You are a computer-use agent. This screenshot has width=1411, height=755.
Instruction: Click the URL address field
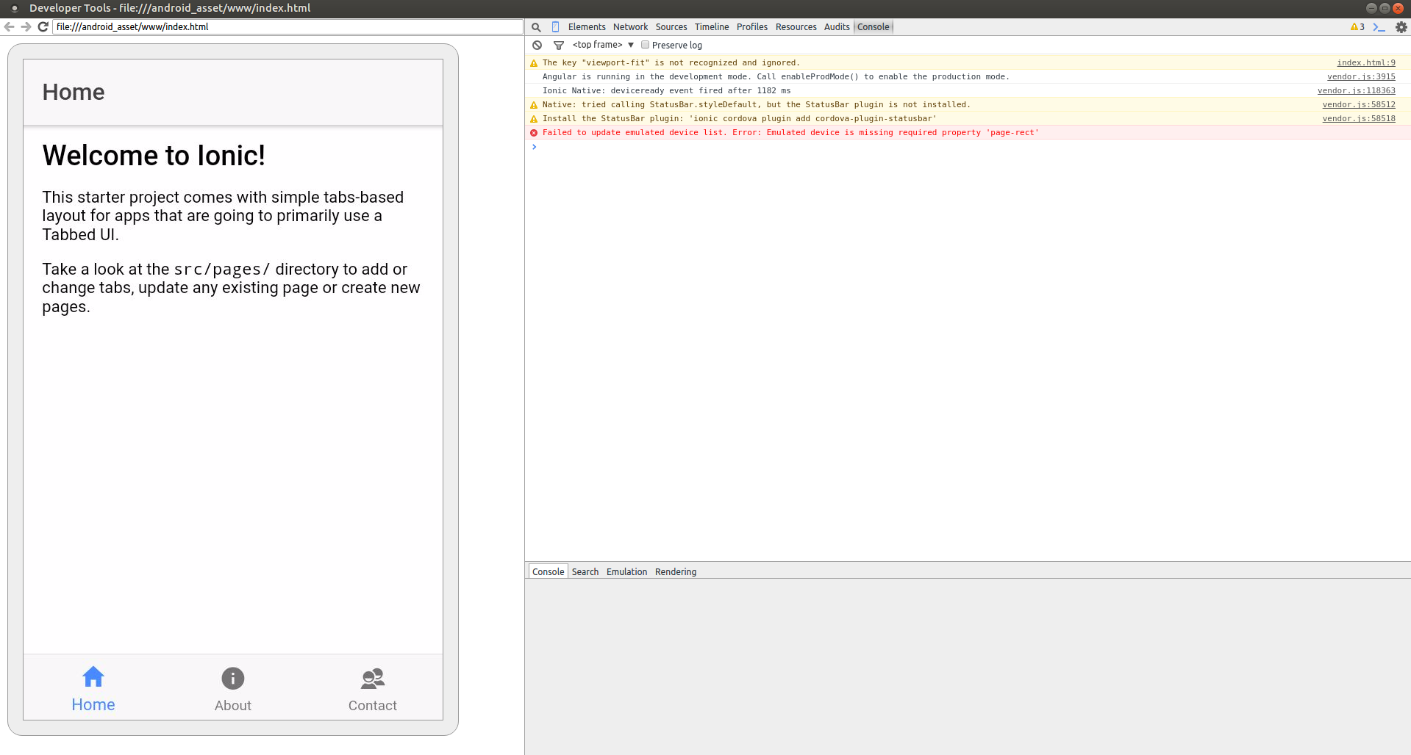coord(287,26)
